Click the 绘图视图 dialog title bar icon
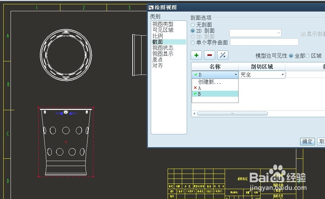The width and height of the screenshot is (325, 199). [151, 7]
